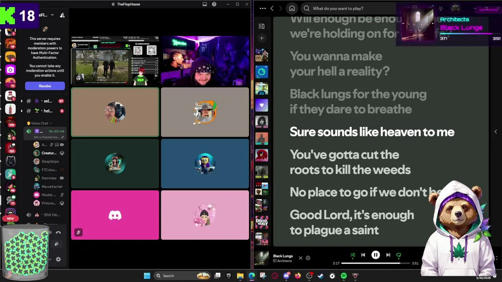Jump to lyric 'Good Lord, it's enough to plague a saint'
This screenshot has height=282, width=502.
pyautogui.click(x=351, y=222)
